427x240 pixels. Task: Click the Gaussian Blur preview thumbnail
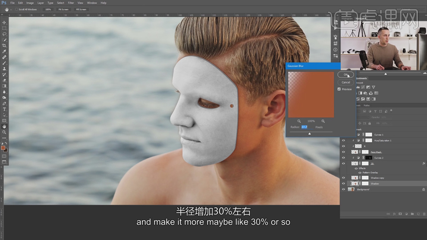(311, 95)
